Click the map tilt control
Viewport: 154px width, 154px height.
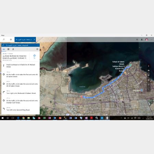(x=149, y=70)
